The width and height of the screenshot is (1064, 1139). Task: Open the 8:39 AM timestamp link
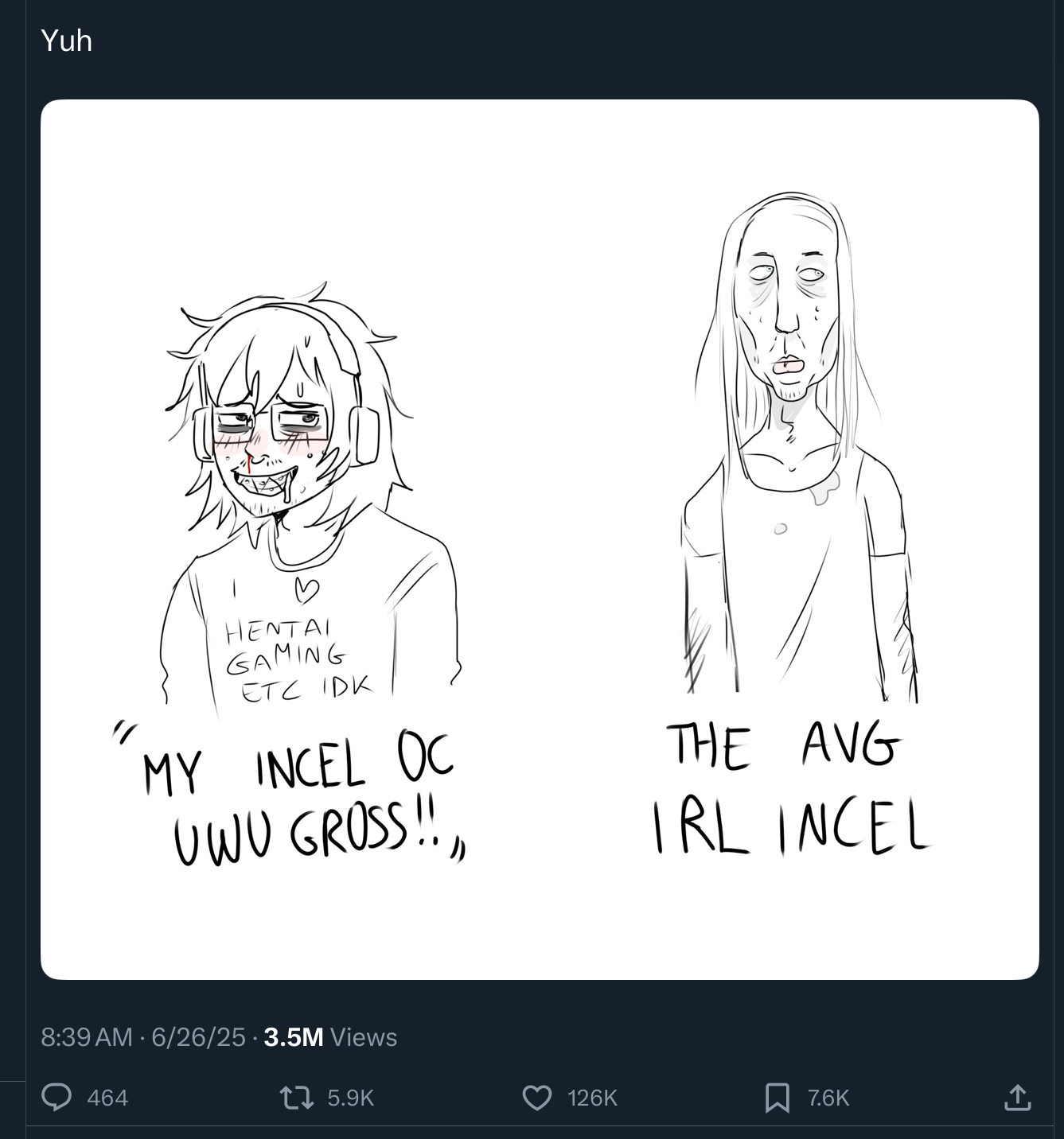[x=86, y=1037]
